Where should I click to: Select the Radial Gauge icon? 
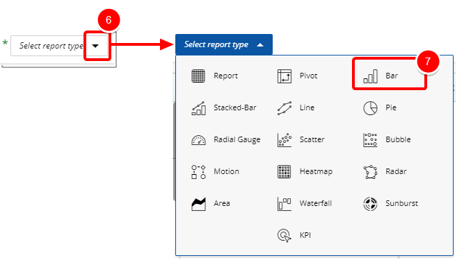pyautogui.click(x=198, y=140)
